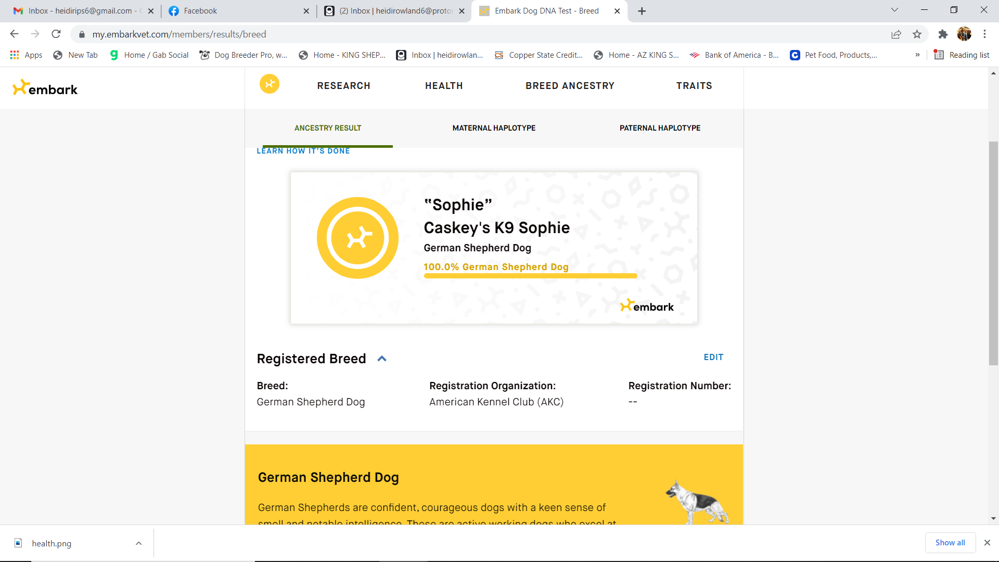The width and height of the screenshot is (999, 562).
Task: Click Learn How It's Done link
Action: point(303,151)
